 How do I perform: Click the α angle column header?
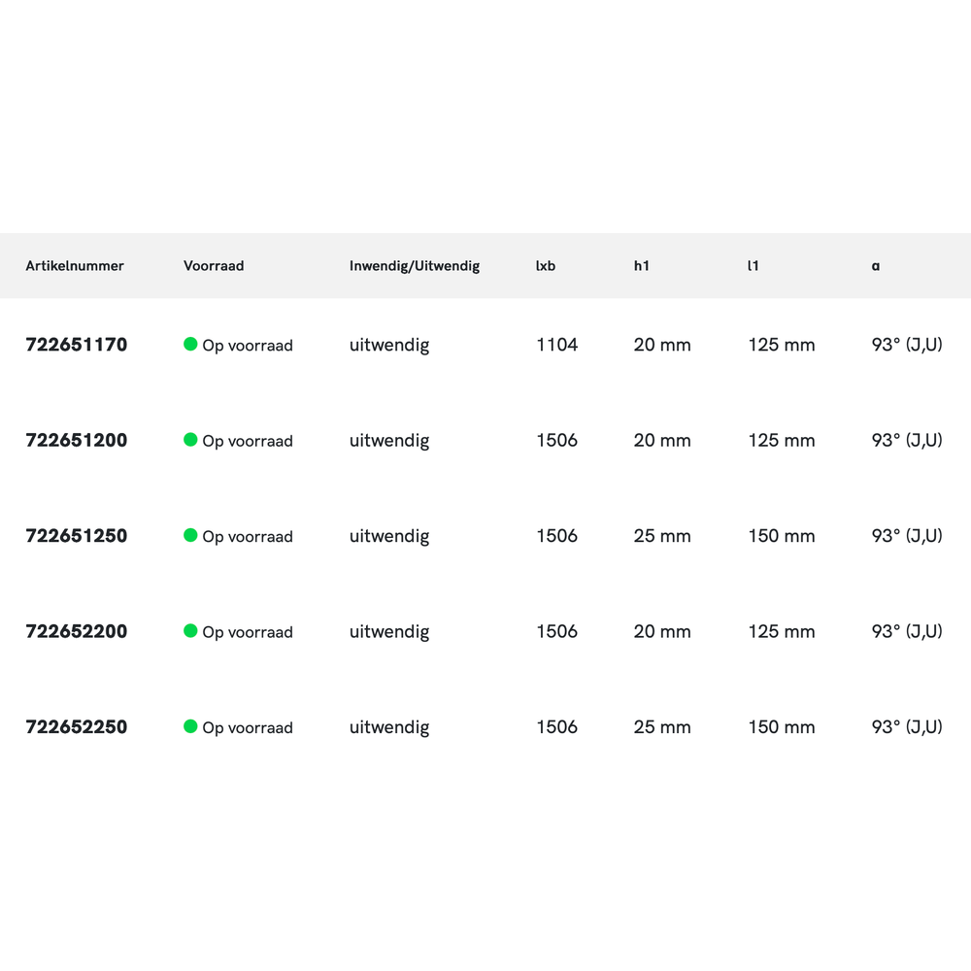(x=876, y=266)
